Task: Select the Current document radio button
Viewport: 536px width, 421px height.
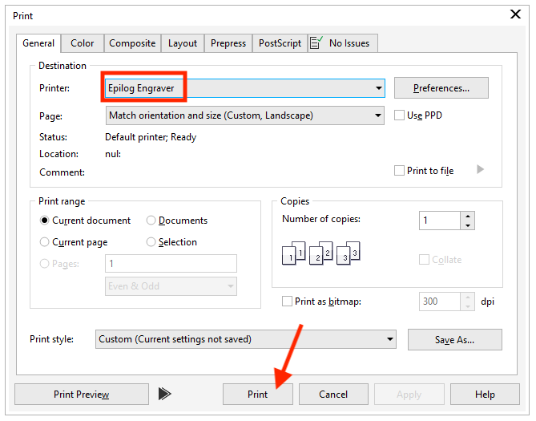Action: (44, 220)
